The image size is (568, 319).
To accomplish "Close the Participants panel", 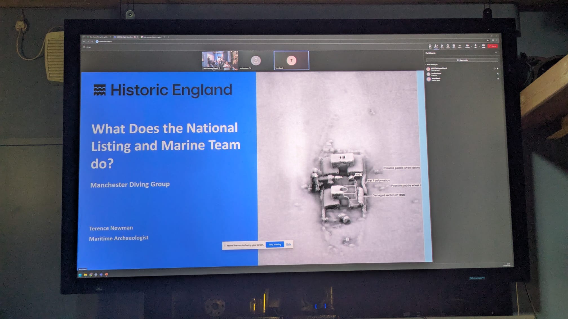I will (x=496, y=53).
